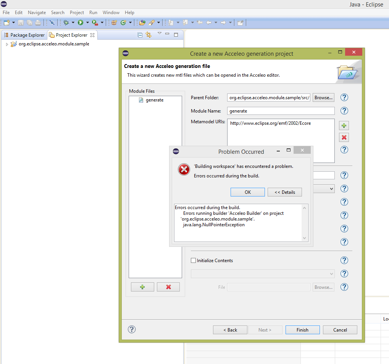Click the Run External Tools icon

95,23
